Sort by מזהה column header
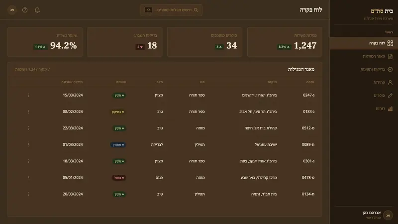Screen dimensions: 398x224 pos(310,82)
